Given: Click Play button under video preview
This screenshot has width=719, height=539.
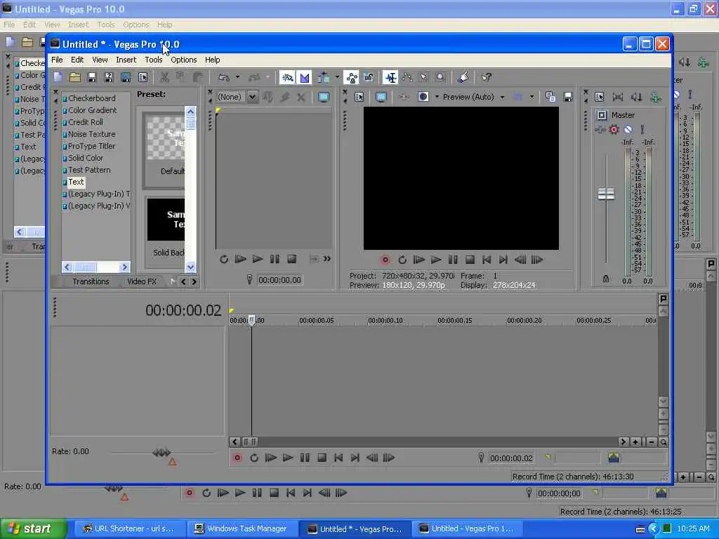Looking at the screenshot, I should pos(435,260).
